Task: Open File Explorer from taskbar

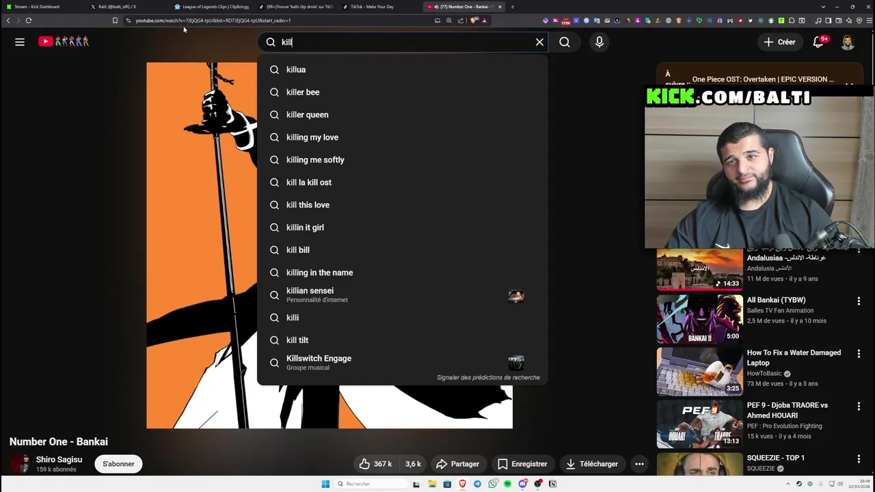Action: 432,484
